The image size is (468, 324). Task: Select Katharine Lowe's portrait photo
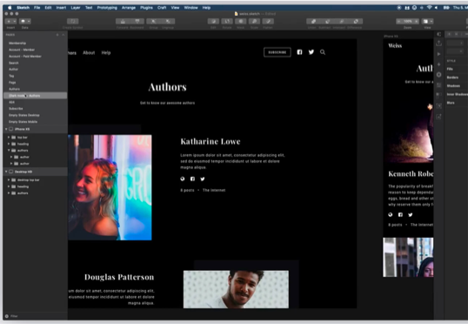110,187
